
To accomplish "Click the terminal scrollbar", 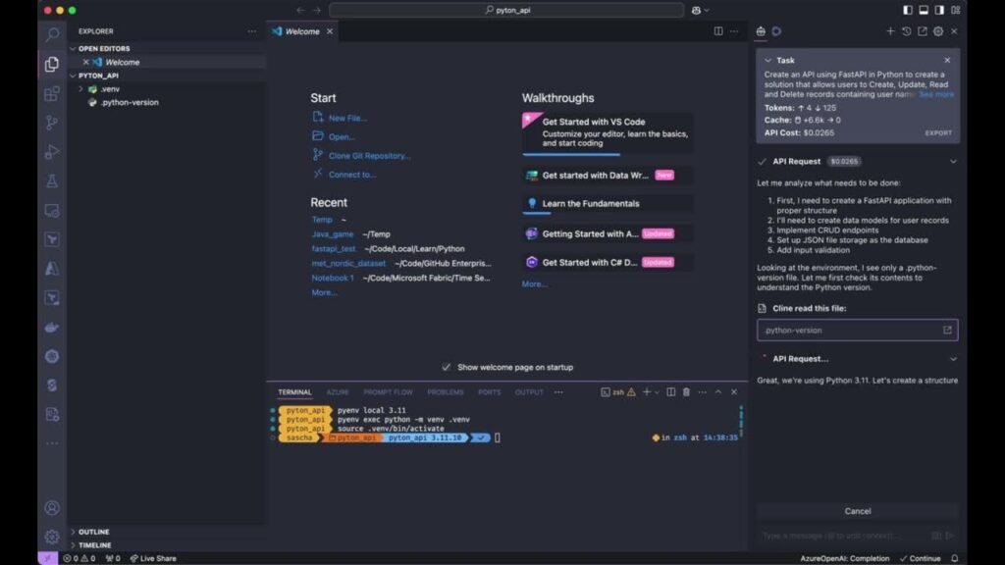I will [x=741, y=420].
